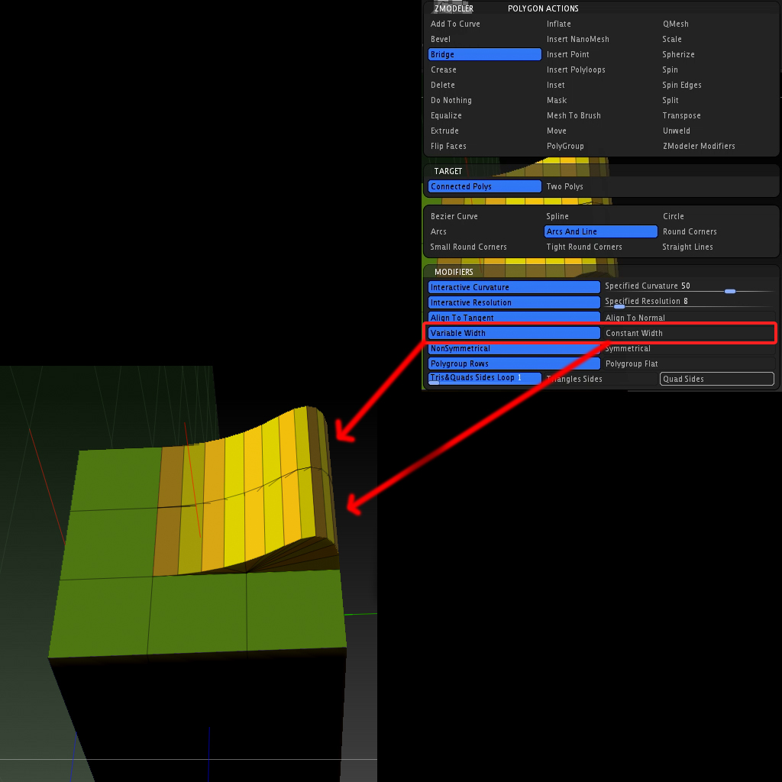Select the Inset polygon action
Screen dimensions: 782x782
point(556,85)
